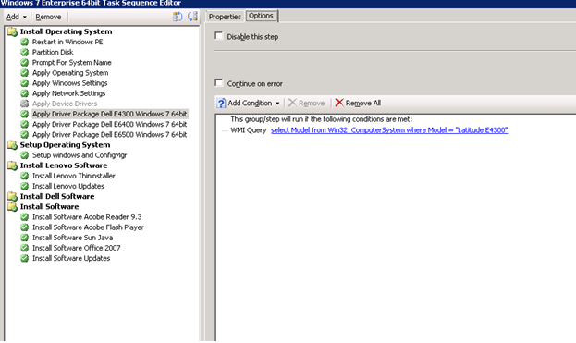This screenshot has height=343, width=576.
Task: Select the Install Lenovo Updates step
Action: click(x=68, y=186)
